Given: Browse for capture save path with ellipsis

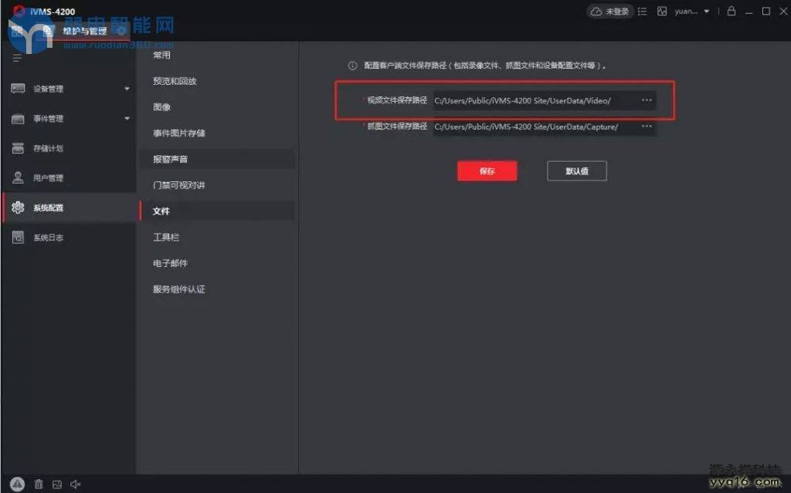Looking at the screenshot, I should [x=647, y=127].
